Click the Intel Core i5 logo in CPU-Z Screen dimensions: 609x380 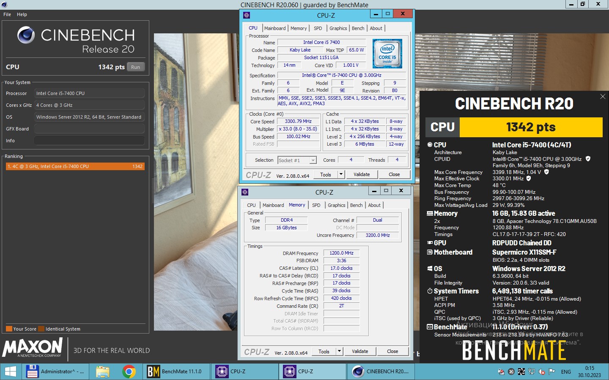pyautogui.click(x=387, y=54)
